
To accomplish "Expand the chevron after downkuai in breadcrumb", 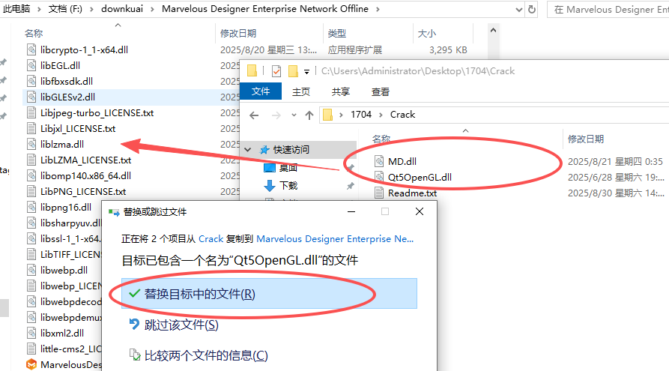I will [x=152, y=9].
